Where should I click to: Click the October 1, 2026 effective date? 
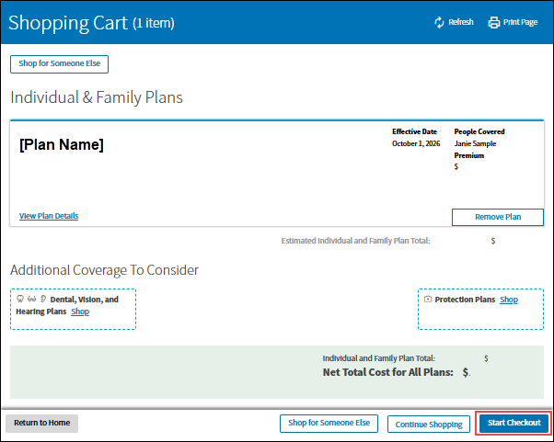[416, 143]
